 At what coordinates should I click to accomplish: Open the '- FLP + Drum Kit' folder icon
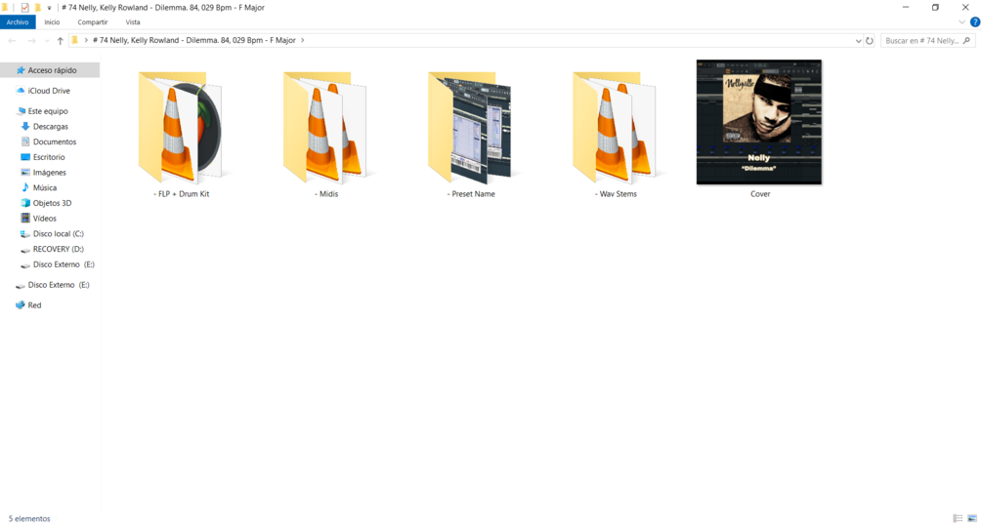[x=181, y=127]
